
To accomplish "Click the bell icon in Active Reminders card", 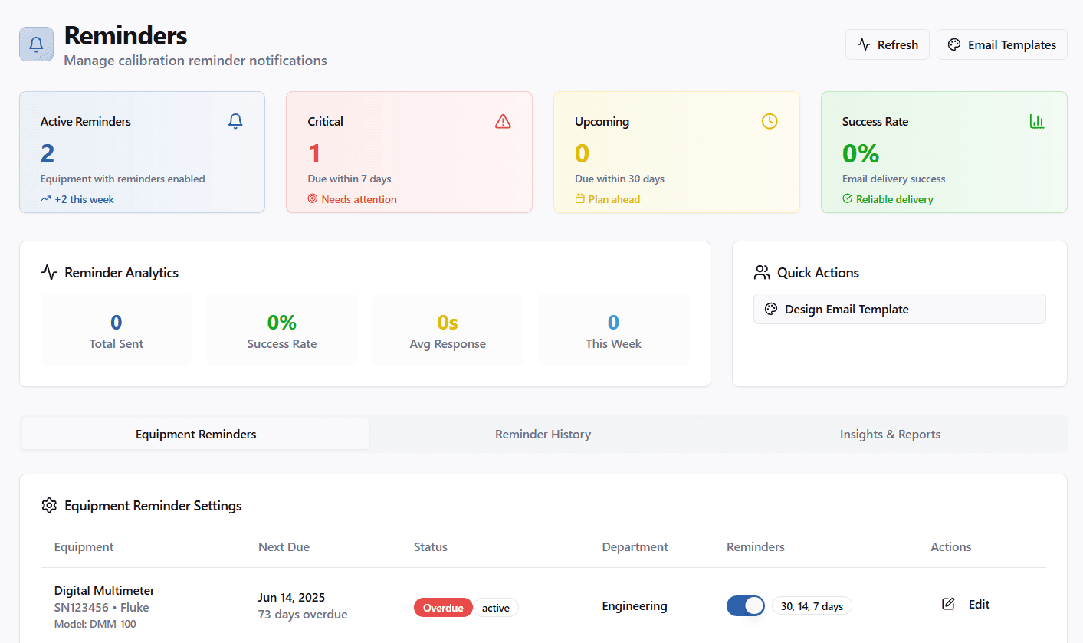I will [235, 121].
